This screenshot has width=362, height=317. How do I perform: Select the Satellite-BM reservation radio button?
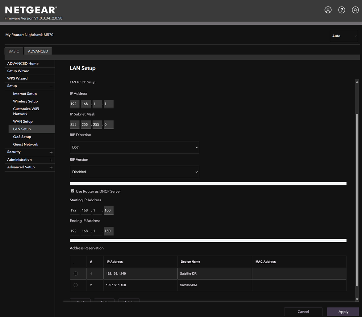tap(75, 285)
